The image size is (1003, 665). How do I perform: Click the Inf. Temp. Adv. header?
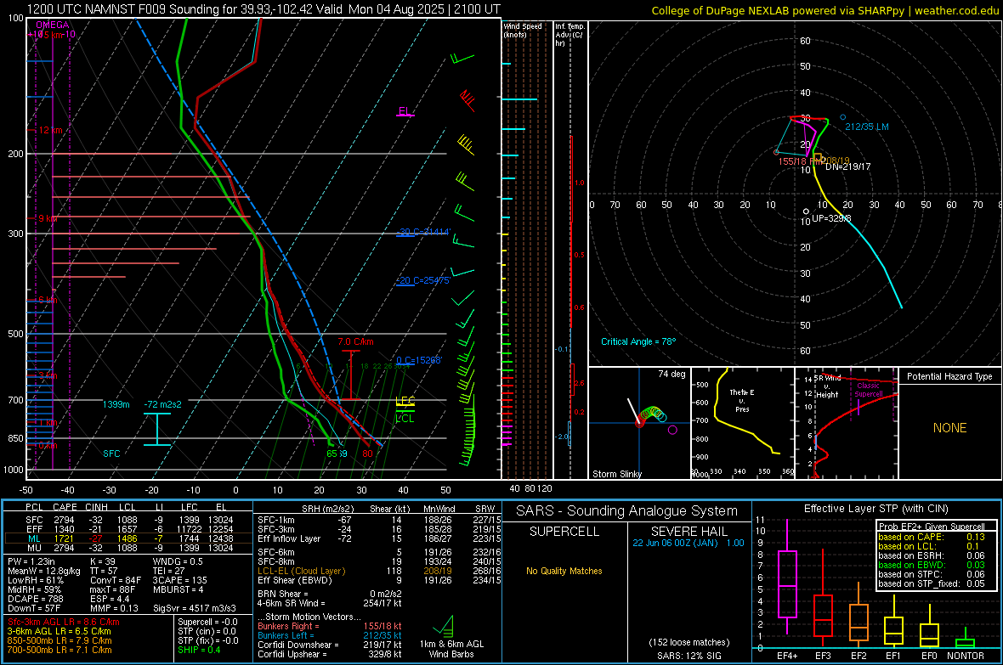[x=569, y=35]
